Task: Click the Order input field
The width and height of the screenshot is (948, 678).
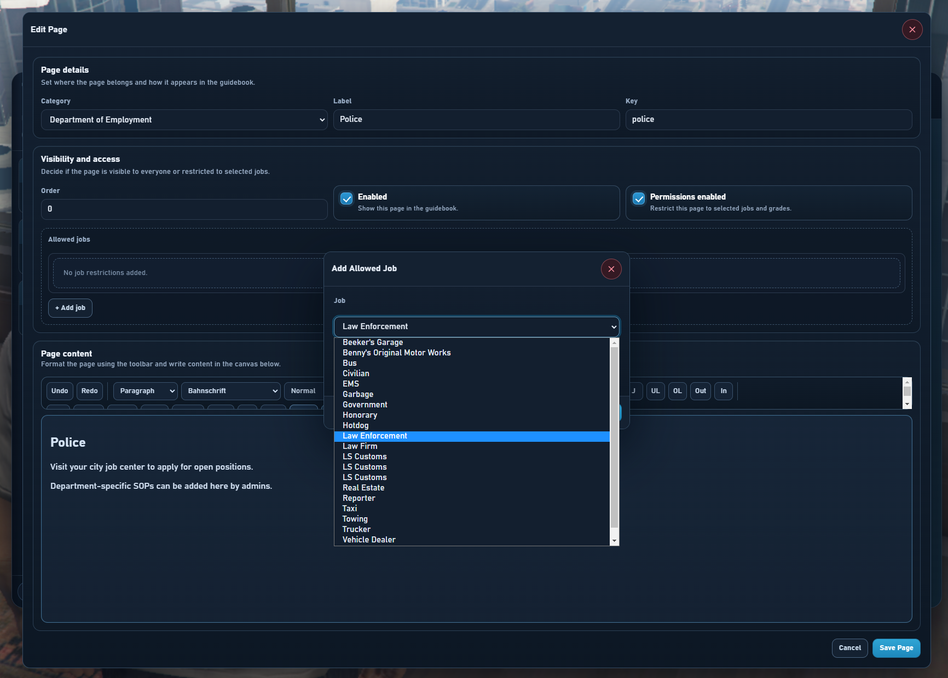Action: (184, 209)
